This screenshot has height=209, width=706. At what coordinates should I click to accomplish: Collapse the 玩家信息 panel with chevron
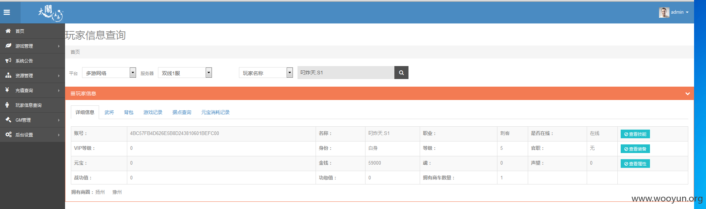(x=687, y=93)
